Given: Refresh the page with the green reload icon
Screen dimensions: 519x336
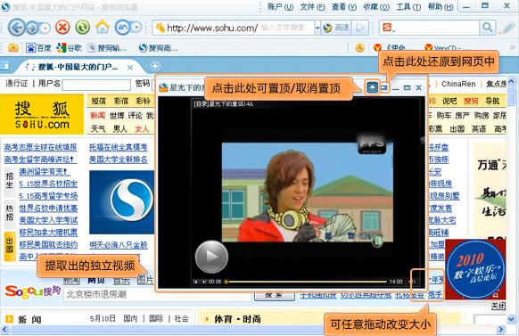Looking at the screenshot, I should 82,27.
